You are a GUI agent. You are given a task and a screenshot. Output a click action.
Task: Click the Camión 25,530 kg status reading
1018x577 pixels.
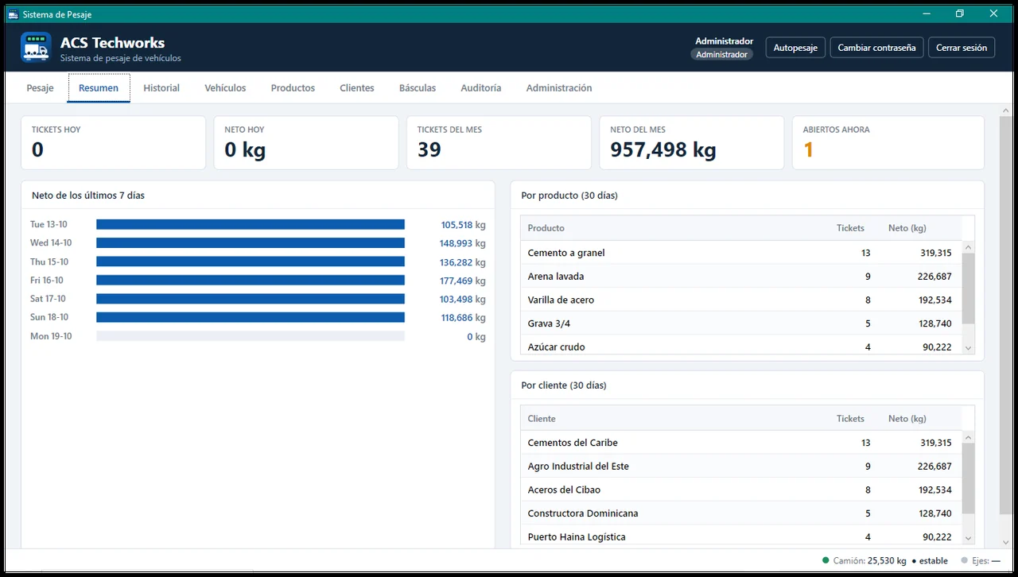[x=869, y=560]
